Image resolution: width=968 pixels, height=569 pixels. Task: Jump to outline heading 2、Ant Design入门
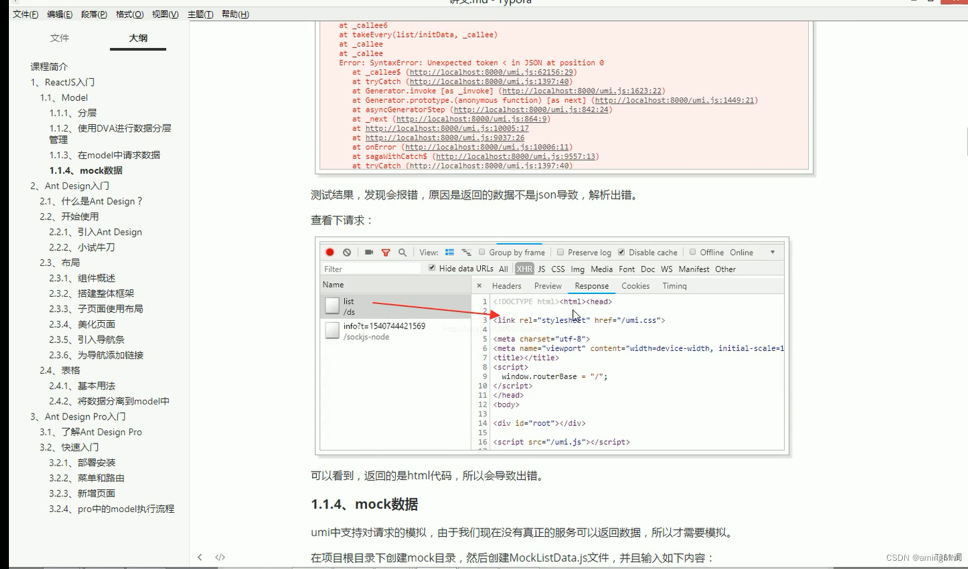coord(70,186)
